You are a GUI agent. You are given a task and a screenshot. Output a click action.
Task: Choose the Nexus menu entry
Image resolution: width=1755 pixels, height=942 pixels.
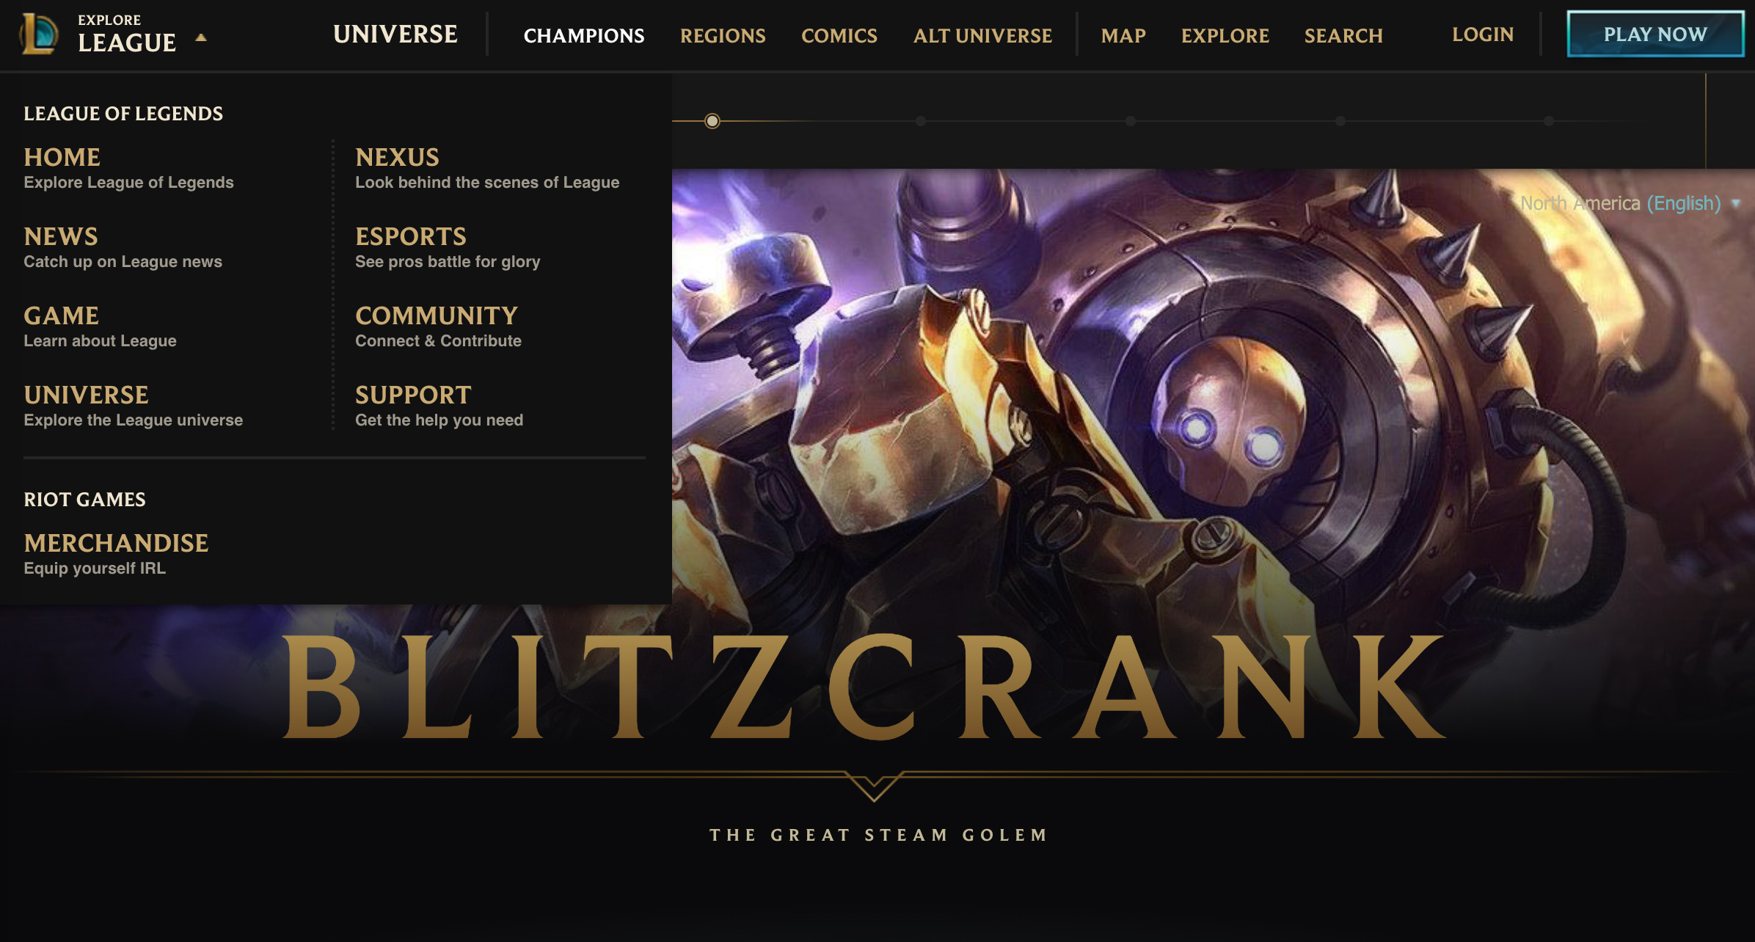coord(487,168)
